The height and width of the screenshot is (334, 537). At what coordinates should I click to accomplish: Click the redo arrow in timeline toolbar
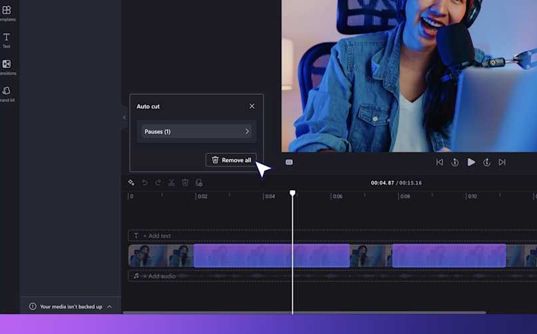click(x=158, y=183)
